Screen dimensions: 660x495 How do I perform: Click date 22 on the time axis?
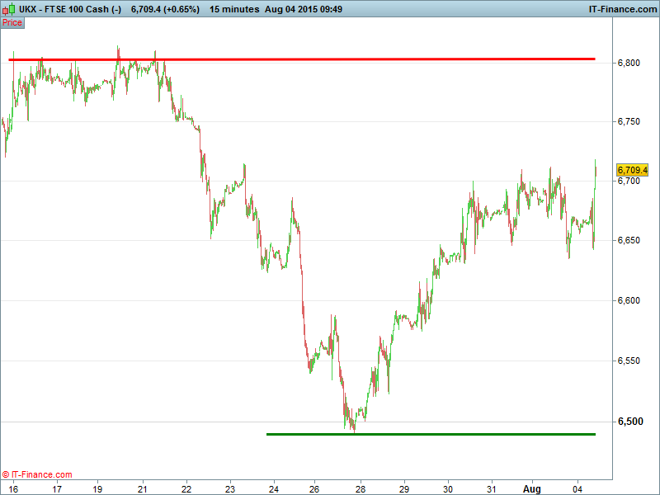186,488
